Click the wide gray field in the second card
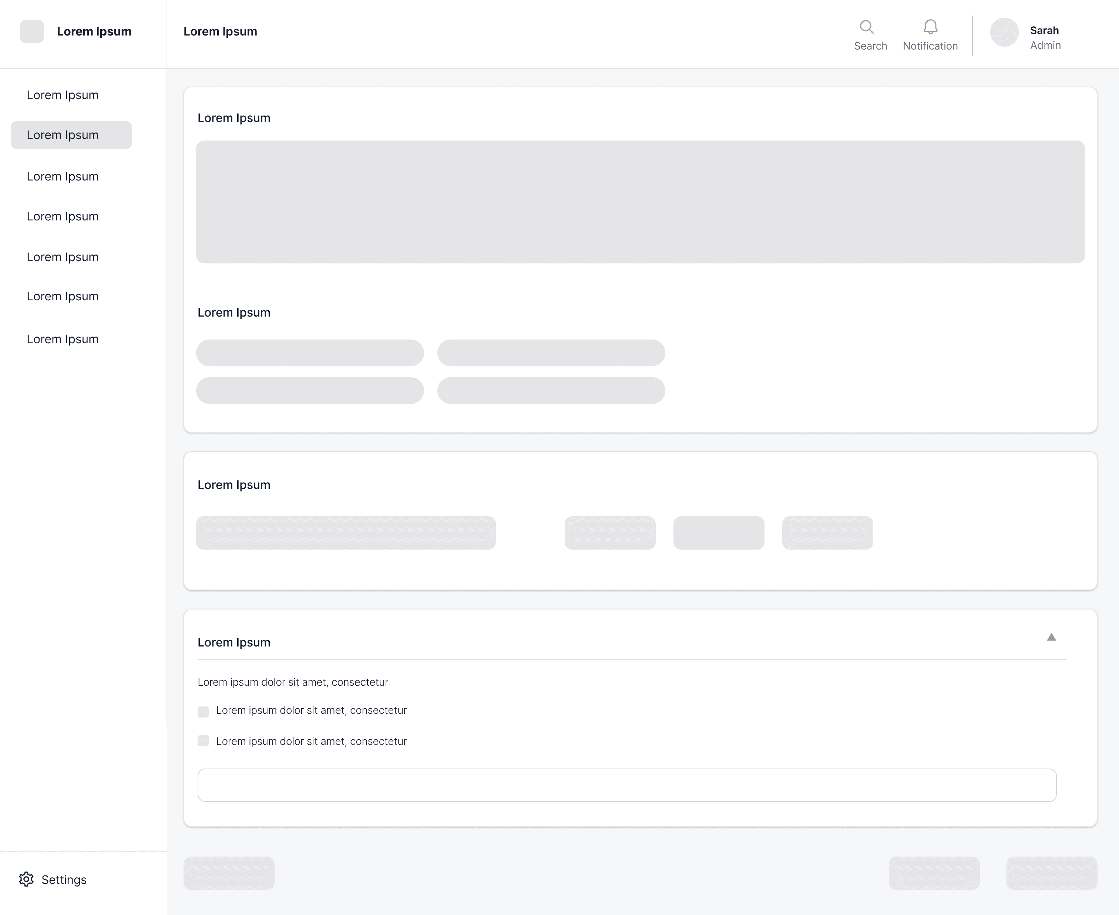1119x915 pixels. point(346,533)
